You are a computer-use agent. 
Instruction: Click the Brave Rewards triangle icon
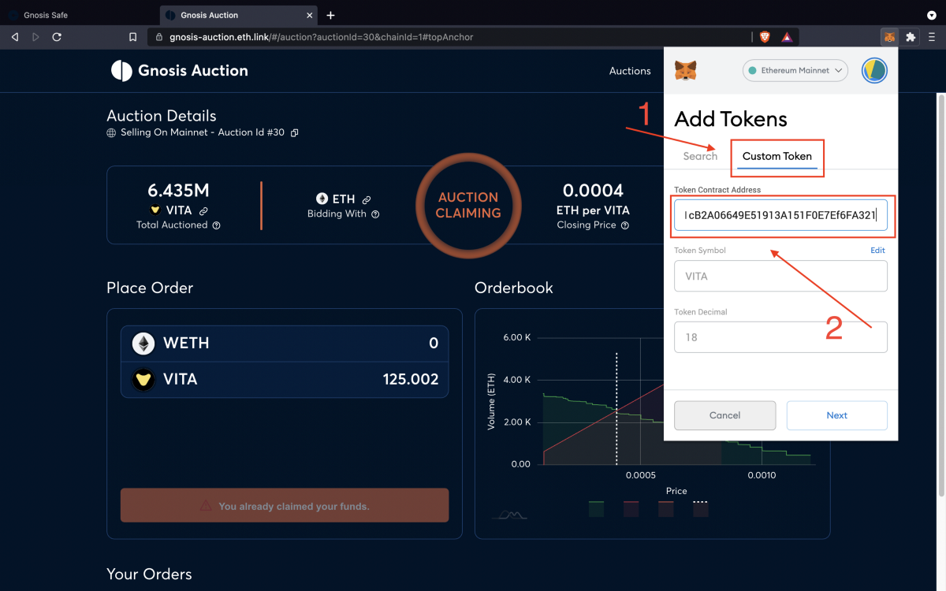coord(787,37)
